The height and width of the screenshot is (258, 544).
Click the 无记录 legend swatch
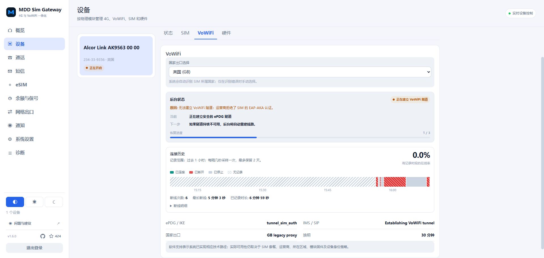coord(229,172)
